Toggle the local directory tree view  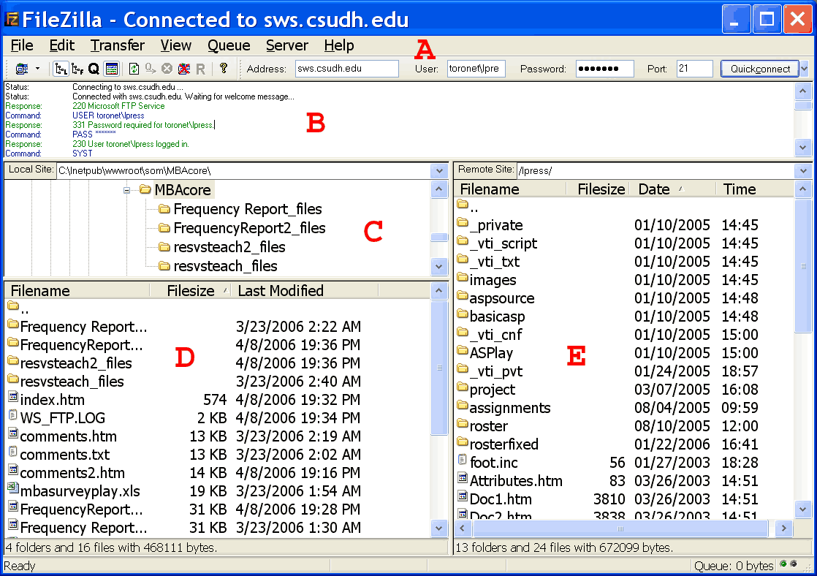(61, 68)
